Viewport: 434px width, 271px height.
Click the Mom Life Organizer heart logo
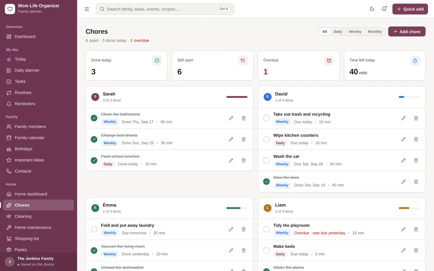(x=10, y=9)
